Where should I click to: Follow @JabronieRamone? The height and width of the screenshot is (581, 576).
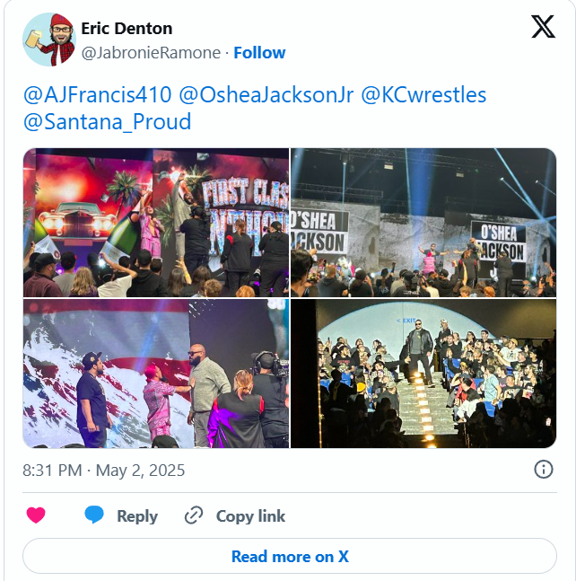[x=259, y=53]
